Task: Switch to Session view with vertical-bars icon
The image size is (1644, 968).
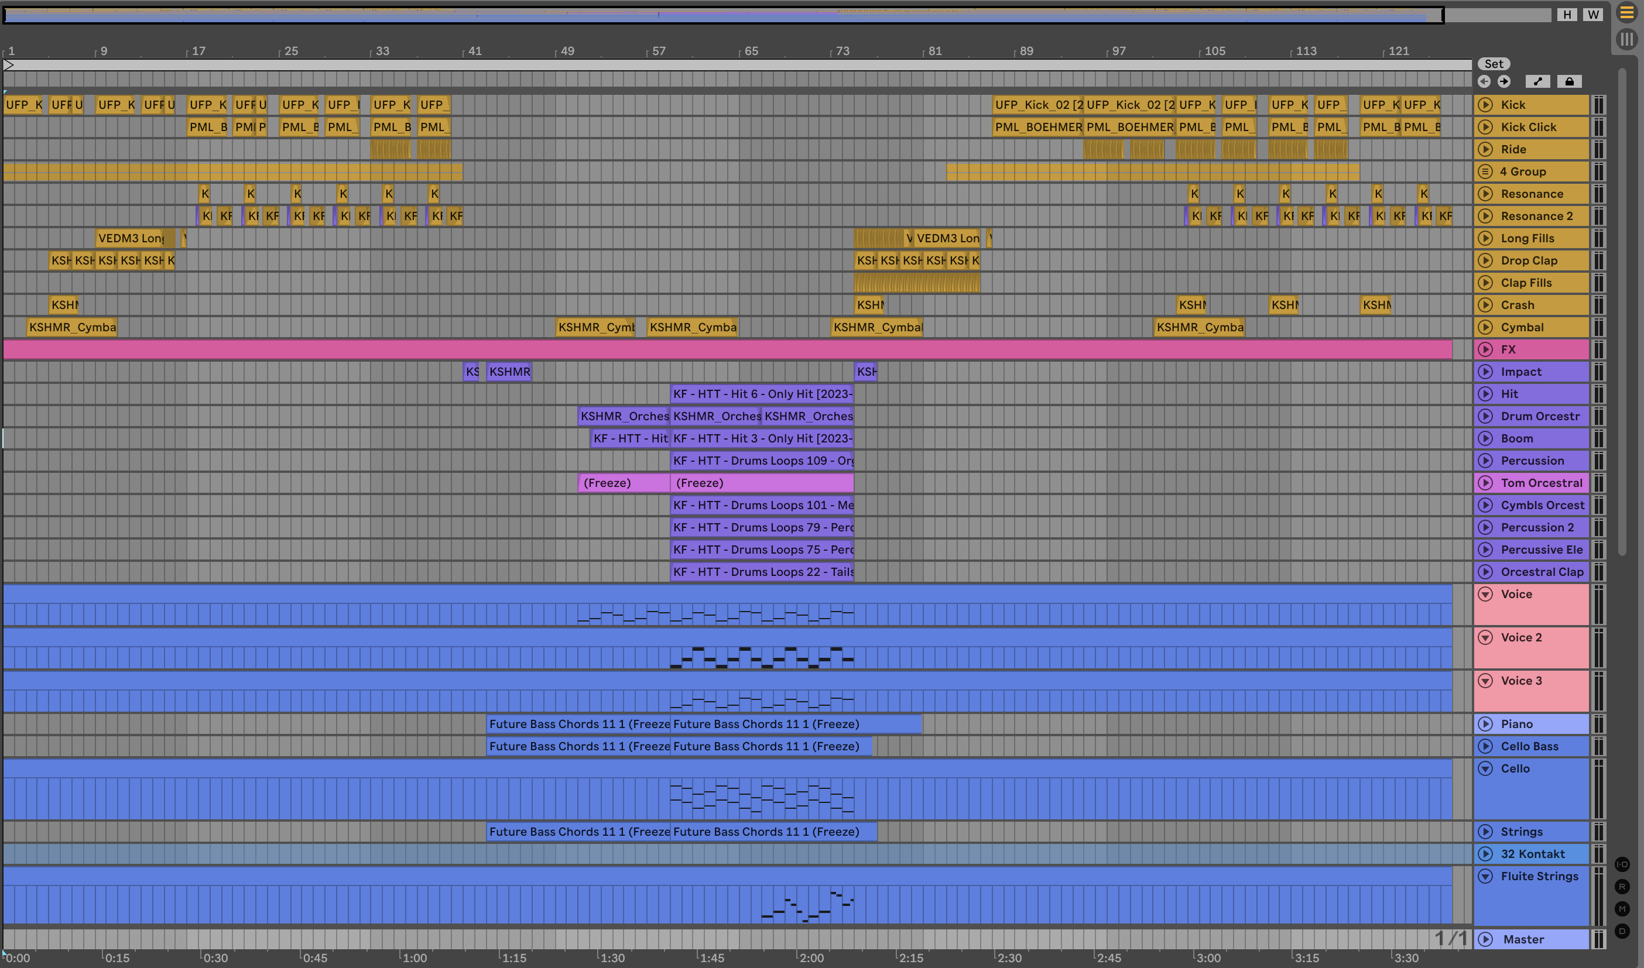Action: pyautogui.click(x=1626, y=39)
